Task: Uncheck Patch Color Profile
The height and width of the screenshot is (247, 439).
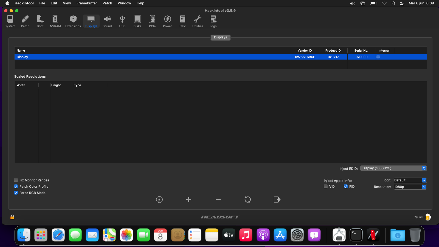Action: [16, 187]
